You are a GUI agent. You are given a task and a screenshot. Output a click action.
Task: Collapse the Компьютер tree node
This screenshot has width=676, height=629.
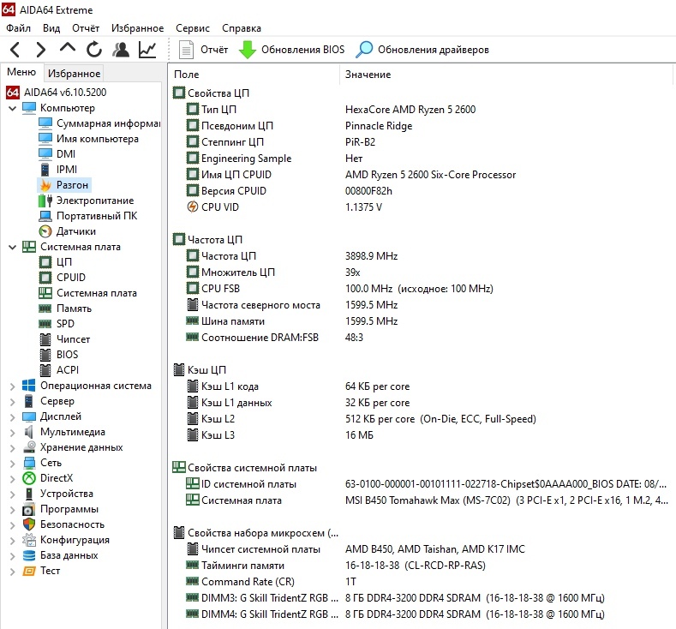point(13,108)
